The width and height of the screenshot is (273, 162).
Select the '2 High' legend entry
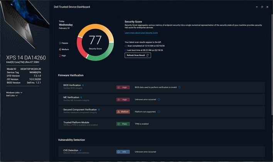(x=62, y=56)
